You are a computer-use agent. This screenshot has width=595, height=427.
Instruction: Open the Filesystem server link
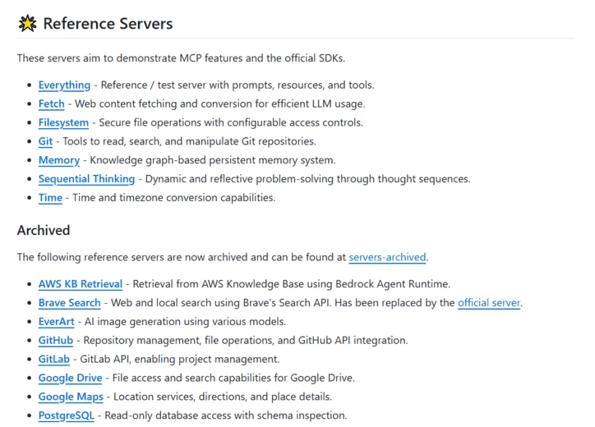pyautogui.click(x=63, y=122)
